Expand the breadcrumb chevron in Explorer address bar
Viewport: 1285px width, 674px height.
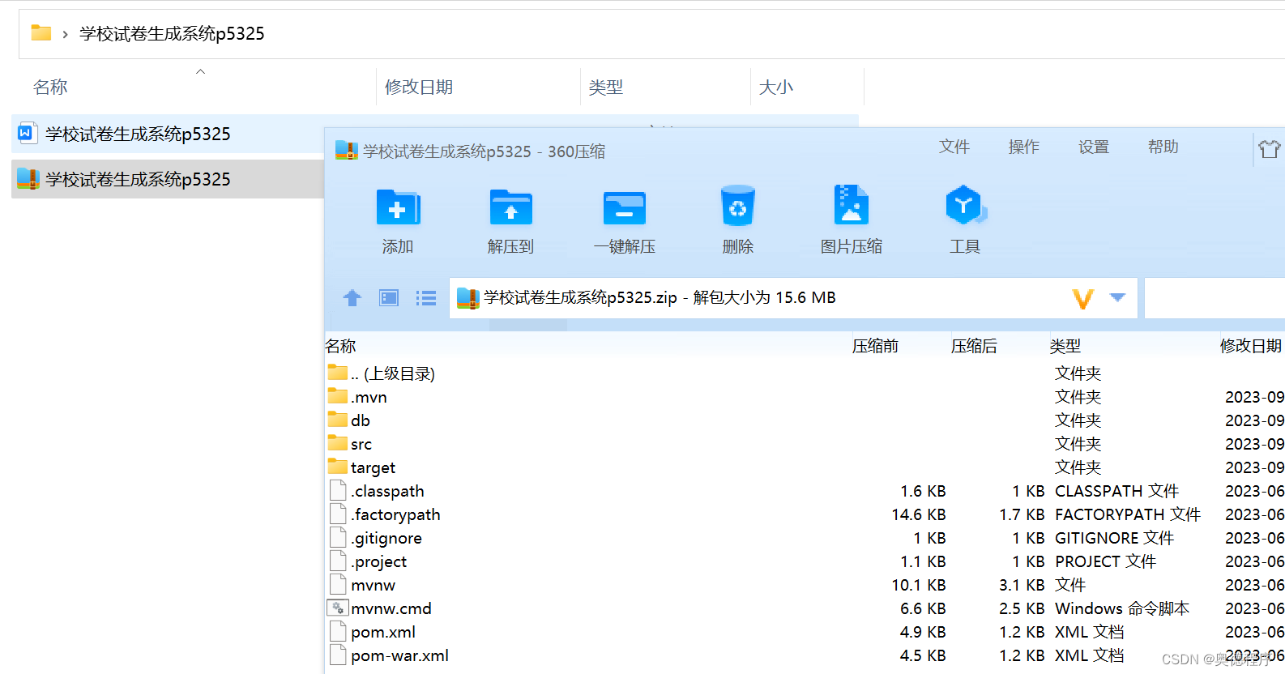coord(65,34)
